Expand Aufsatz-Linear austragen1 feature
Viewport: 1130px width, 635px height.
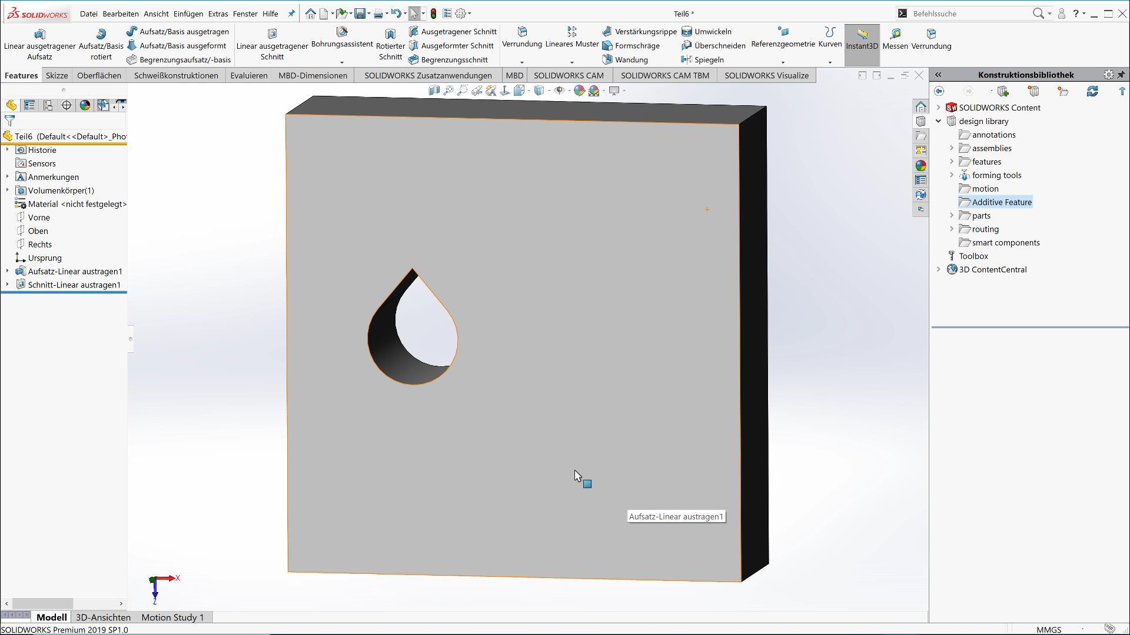click(x=7, y=271)
